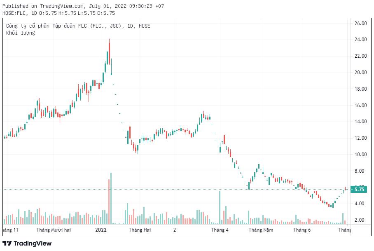Click the TradingView wordmark at bottom left

pyautogui.click(x=32, y=243)
